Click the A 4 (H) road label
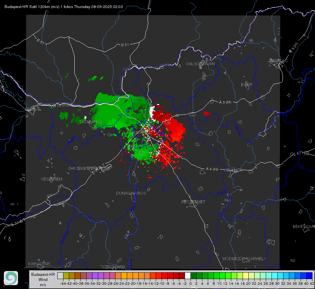 pyautogui.click(x=212, y=169)
